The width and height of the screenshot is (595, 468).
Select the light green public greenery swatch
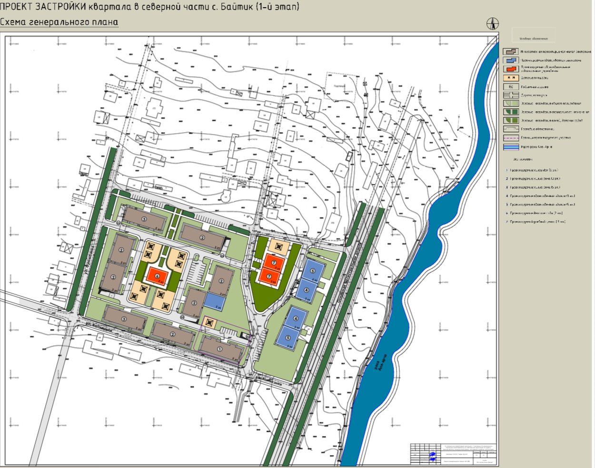pos(511,103)
